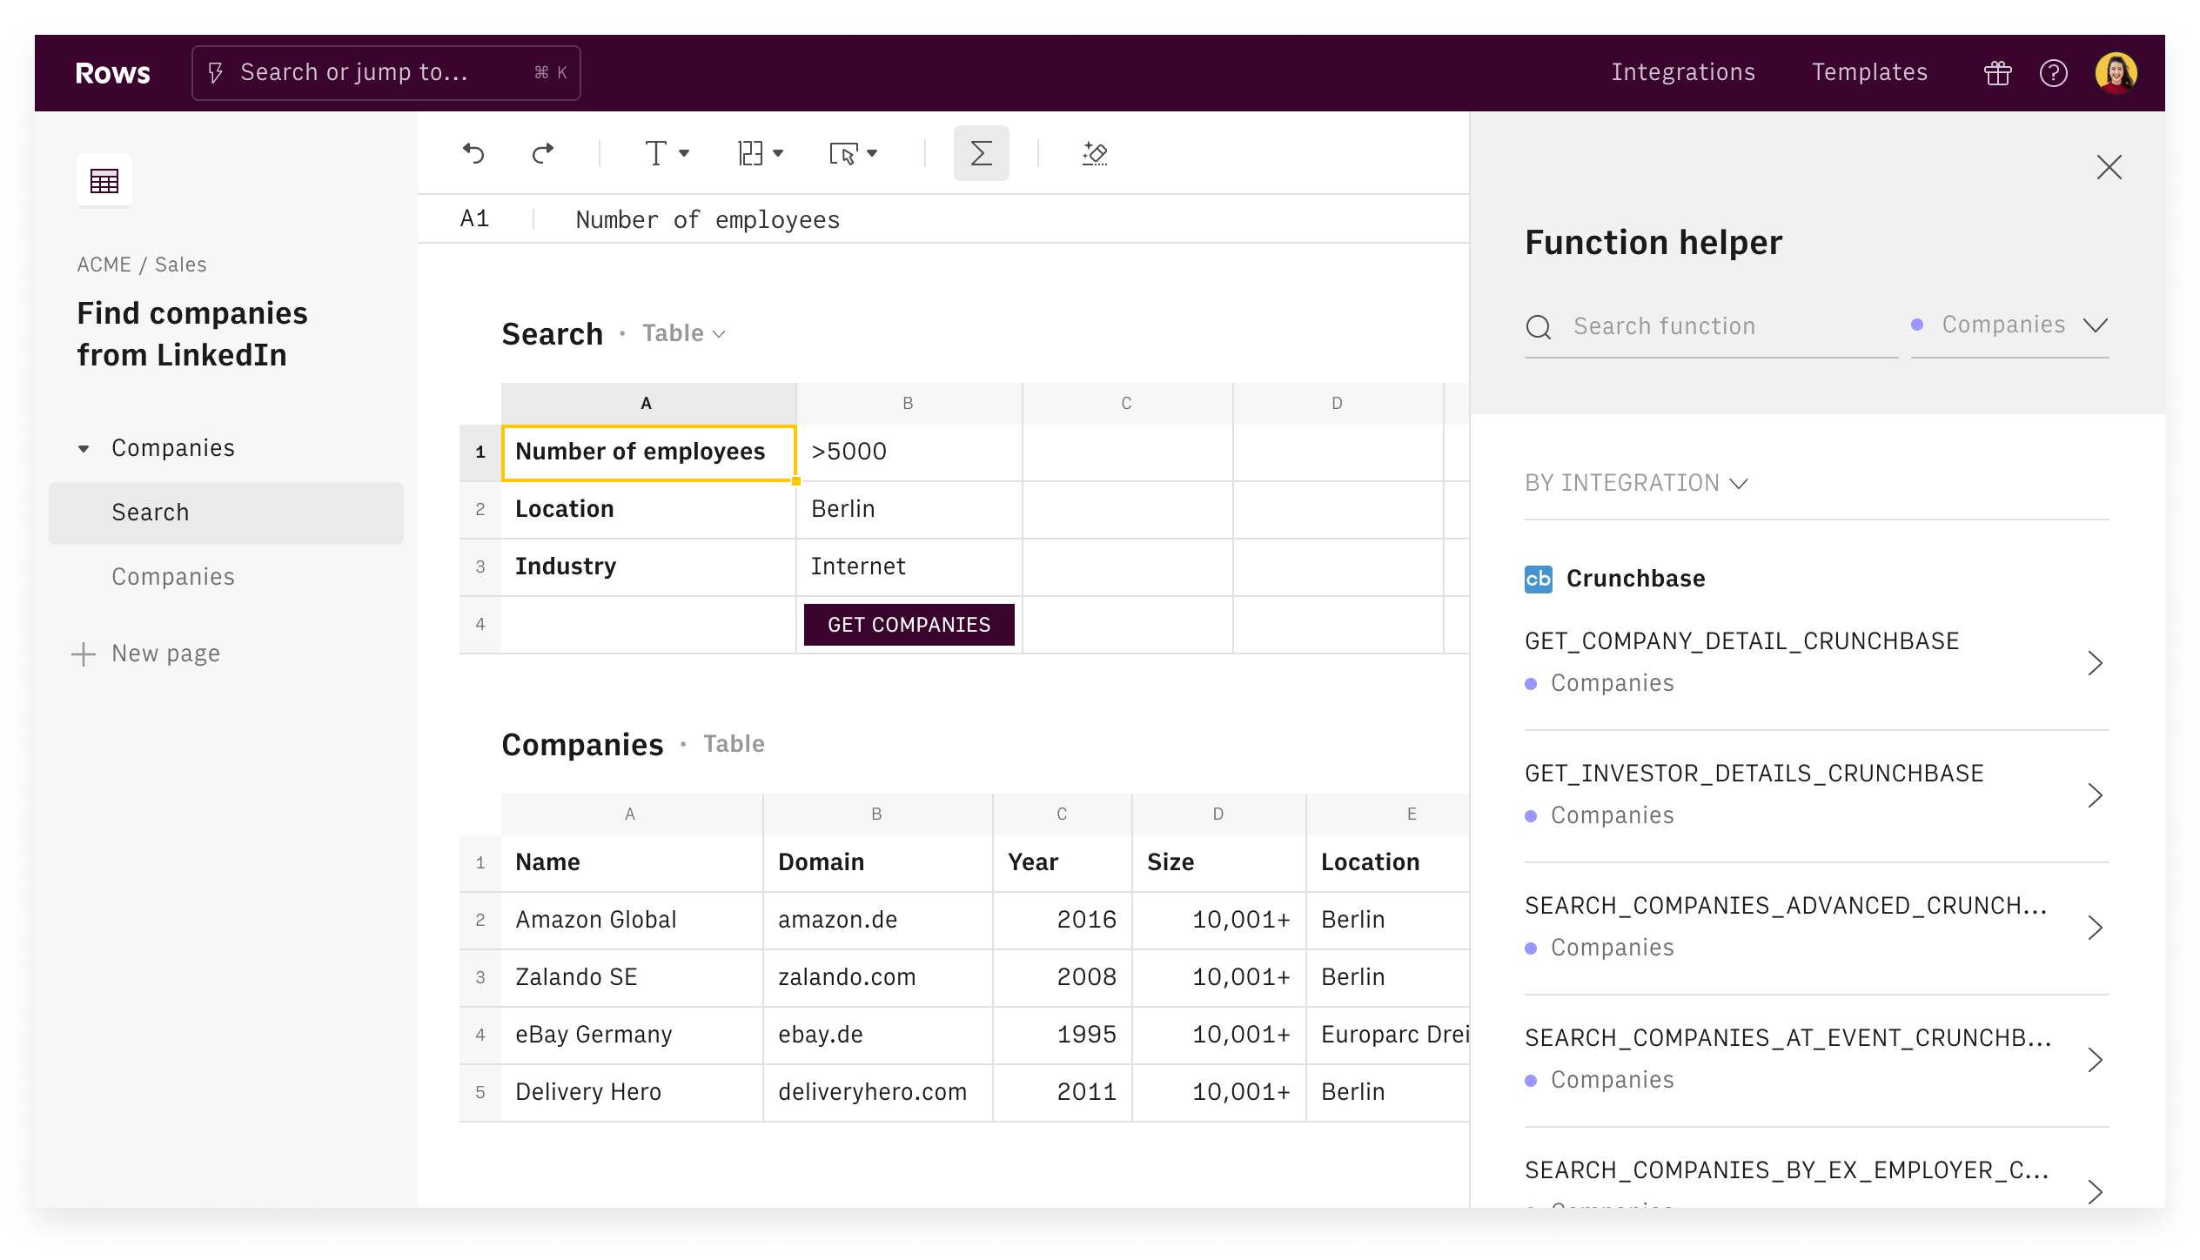The height and width of the screenshot is (1260, 2200).
Task: Open the Companies category filter dropdown
Action: click(x=2010, y=325)
